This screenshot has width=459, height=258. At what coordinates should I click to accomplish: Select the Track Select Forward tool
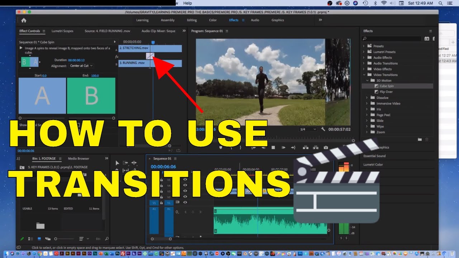pos(126,163)
